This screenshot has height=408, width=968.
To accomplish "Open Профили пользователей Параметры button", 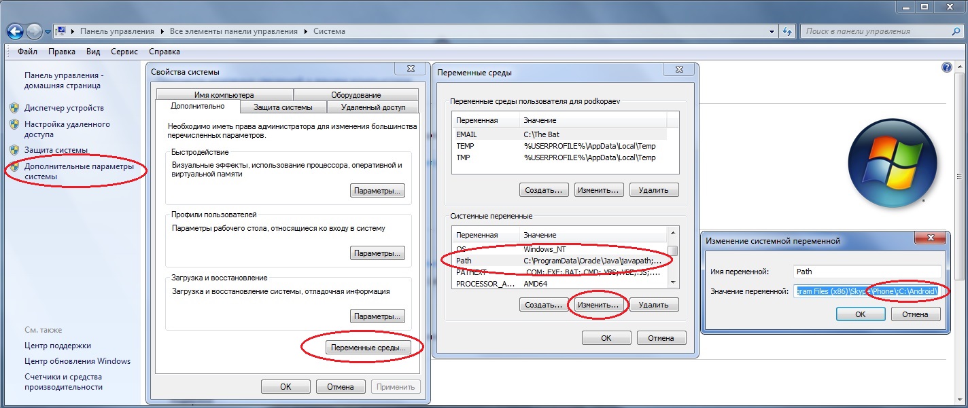I will pyautogui.click(x=377, y=253).
